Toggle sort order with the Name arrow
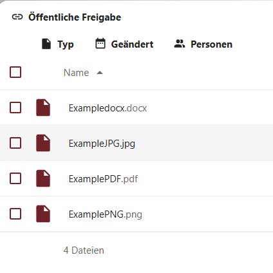Screen dimensions: 273x273 coord(100,73)
